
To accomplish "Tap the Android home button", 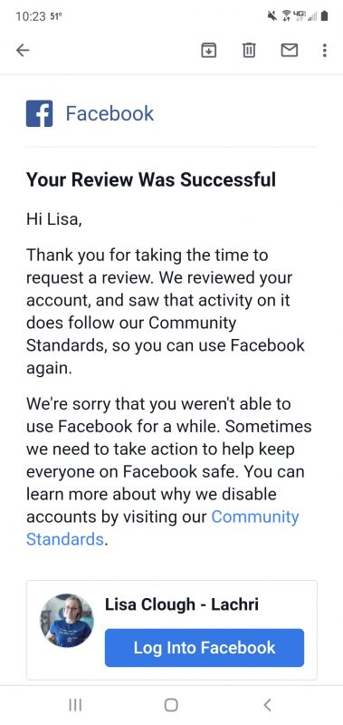I will 171,705.
